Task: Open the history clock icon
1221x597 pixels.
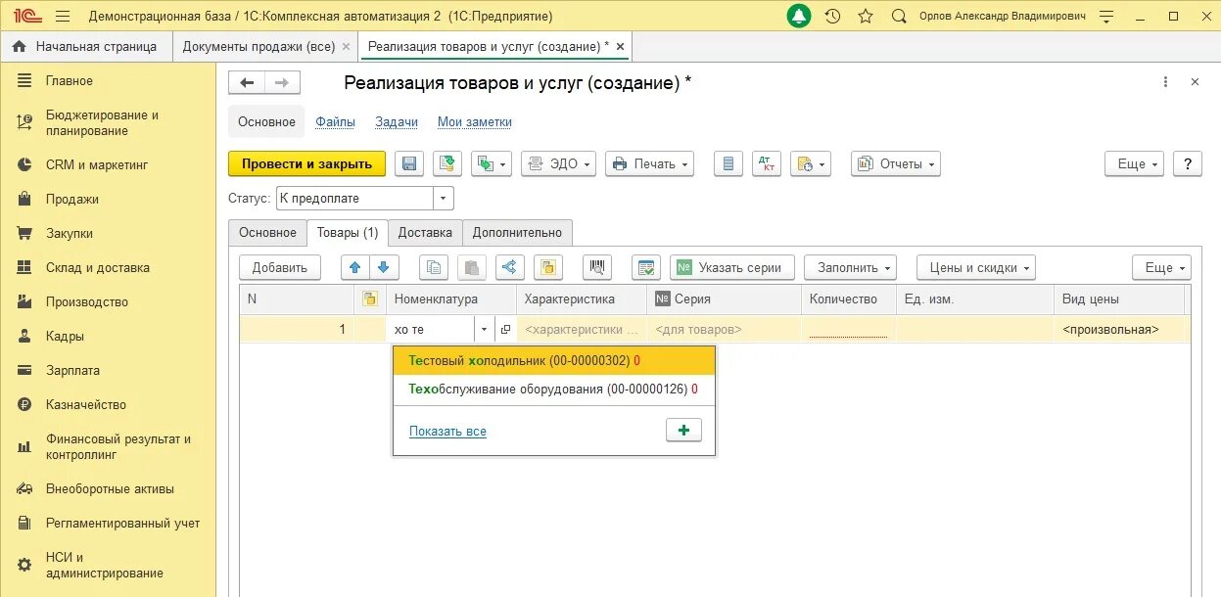Action: point(832,16)
